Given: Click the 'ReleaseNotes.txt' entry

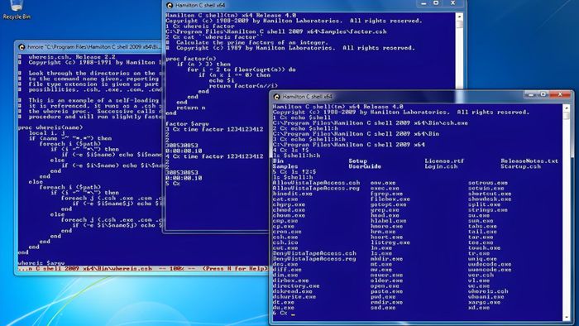Looking at the screenshot, I should (529, 161).
